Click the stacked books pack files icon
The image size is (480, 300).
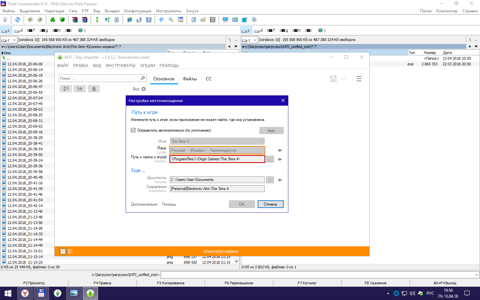[x=75, y=20]
